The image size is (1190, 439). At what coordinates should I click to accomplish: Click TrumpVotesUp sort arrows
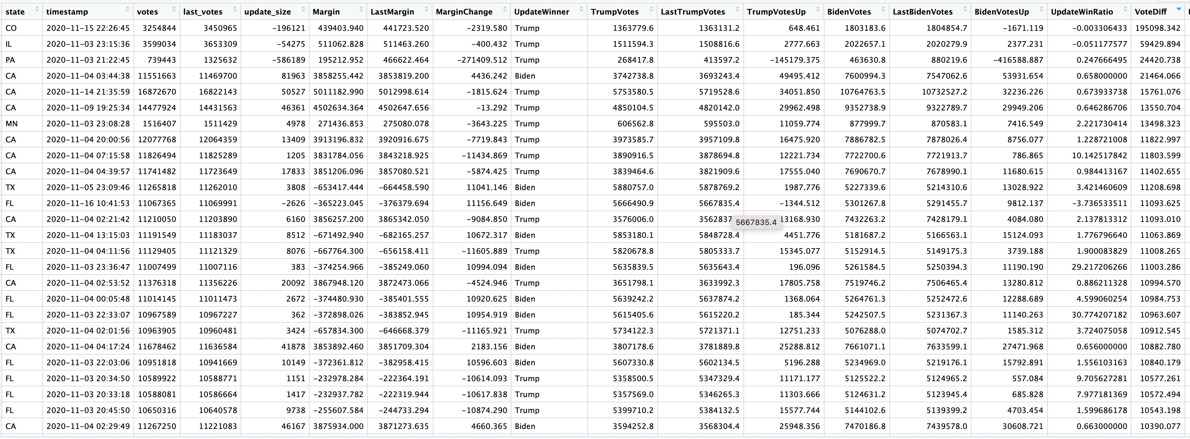click(x=818, y=9)
